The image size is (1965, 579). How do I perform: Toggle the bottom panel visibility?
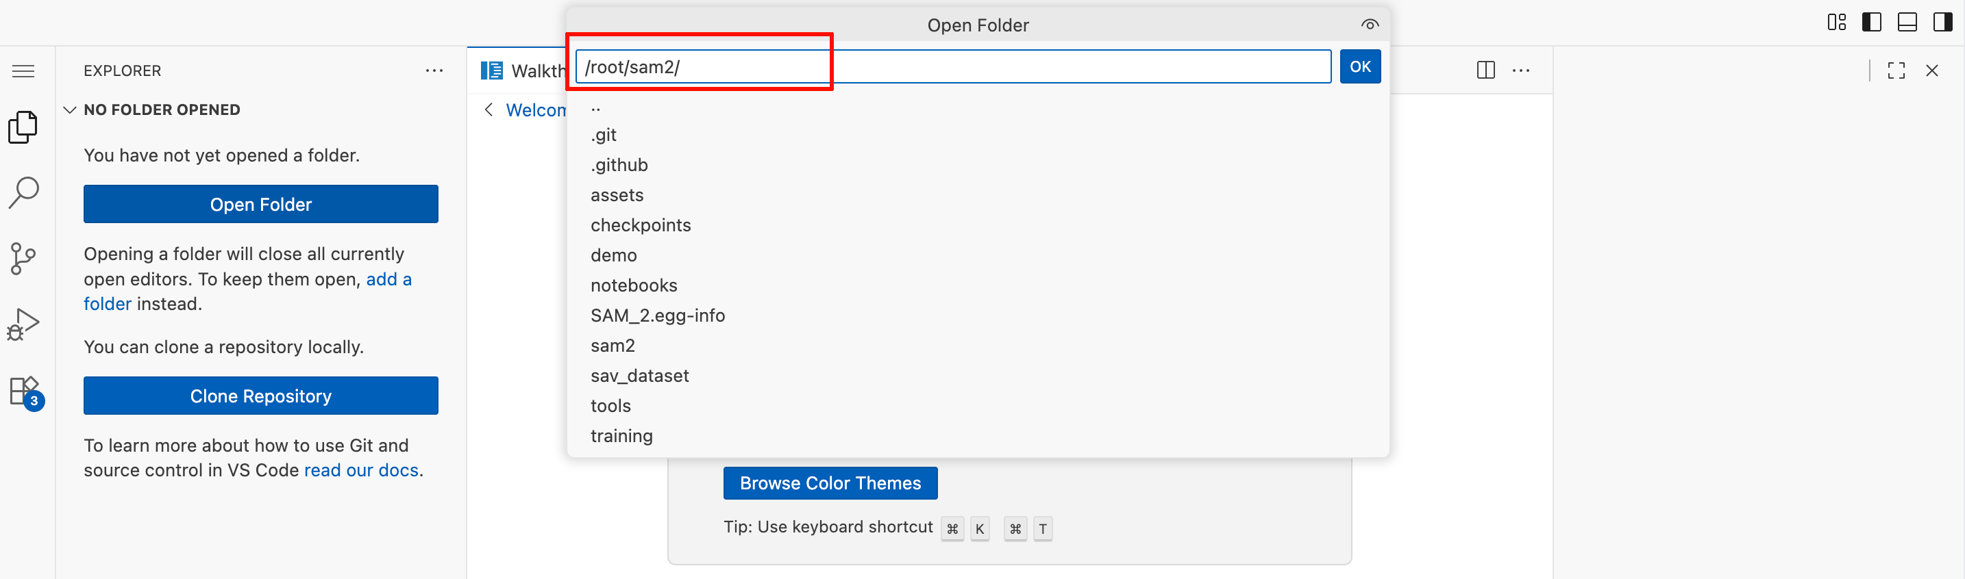tap(1906, 23)
